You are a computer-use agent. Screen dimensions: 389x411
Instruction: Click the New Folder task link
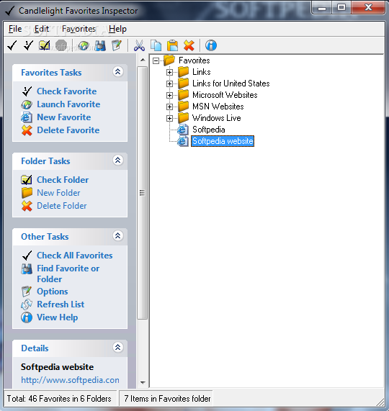click(58, 193)
